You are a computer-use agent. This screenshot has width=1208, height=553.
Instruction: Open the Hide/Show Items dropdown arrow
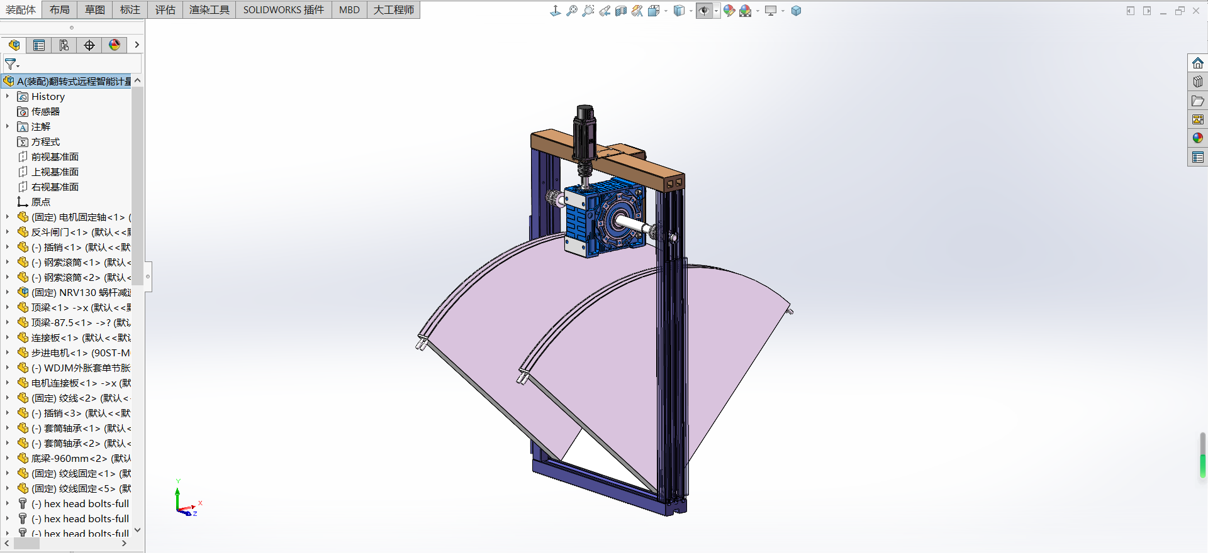tap(716, 11)
